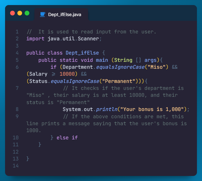Click the red close window button
Viewport: 202px width, 181px height.
pos(13,13)
